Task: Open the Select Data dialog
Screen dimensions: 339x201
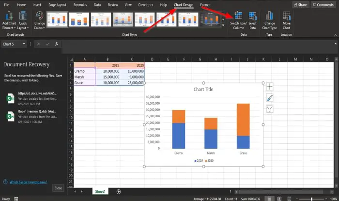Action: click(252, 21)
